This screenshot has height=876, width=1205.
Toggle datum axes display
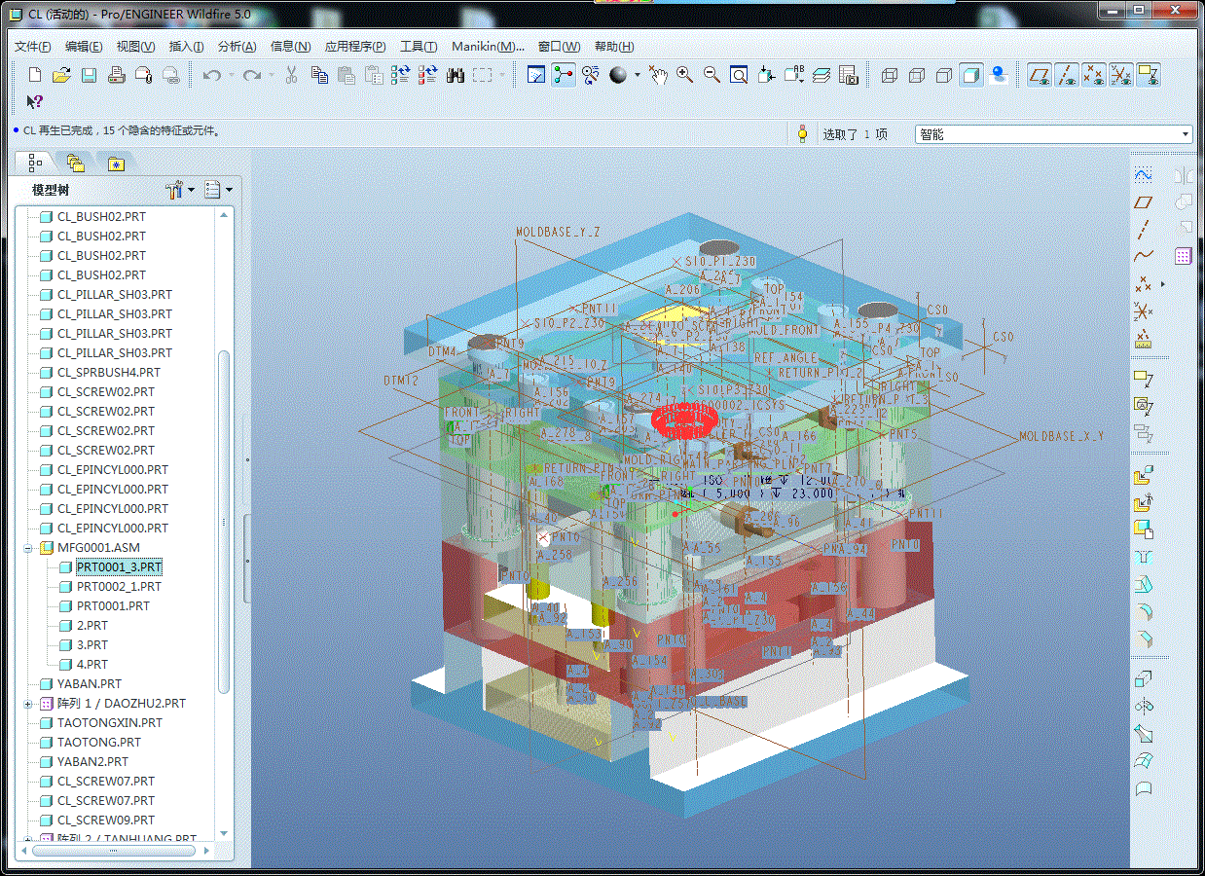(x=1068, y=75)
